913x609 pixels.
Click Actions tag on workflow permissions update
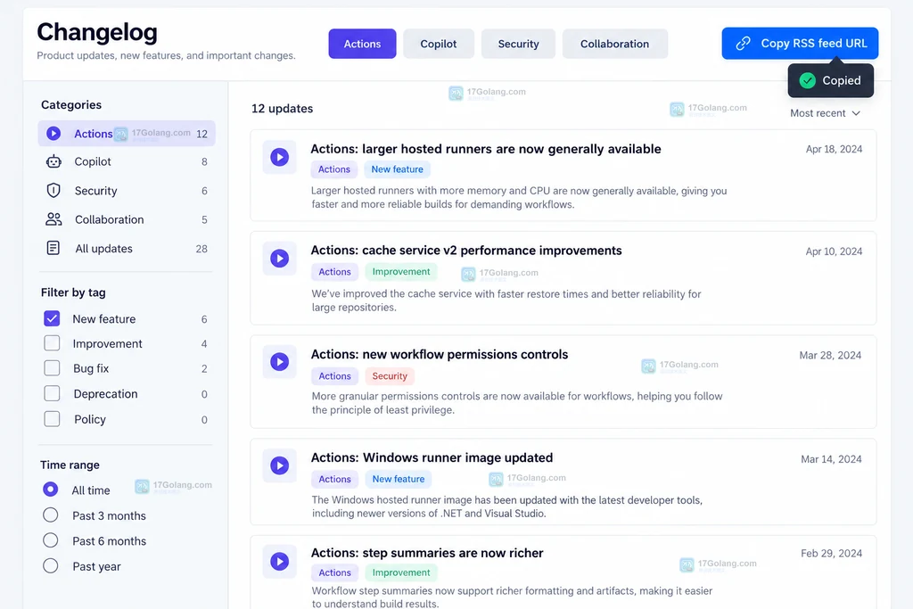335,376
